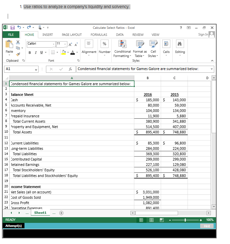Switch to the INSERT tab

48,35
